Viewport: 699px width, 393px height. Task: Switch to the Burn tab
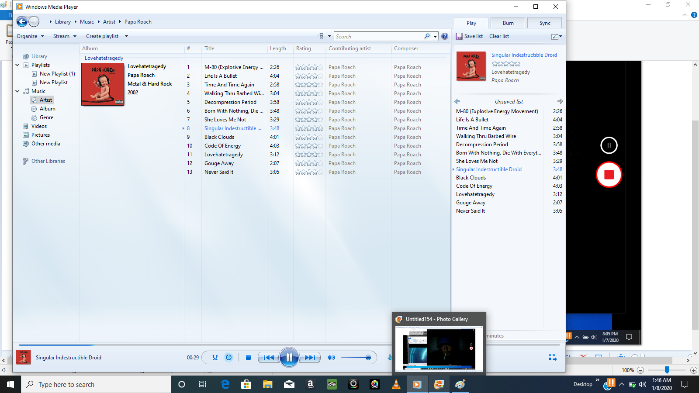[508, 23]
